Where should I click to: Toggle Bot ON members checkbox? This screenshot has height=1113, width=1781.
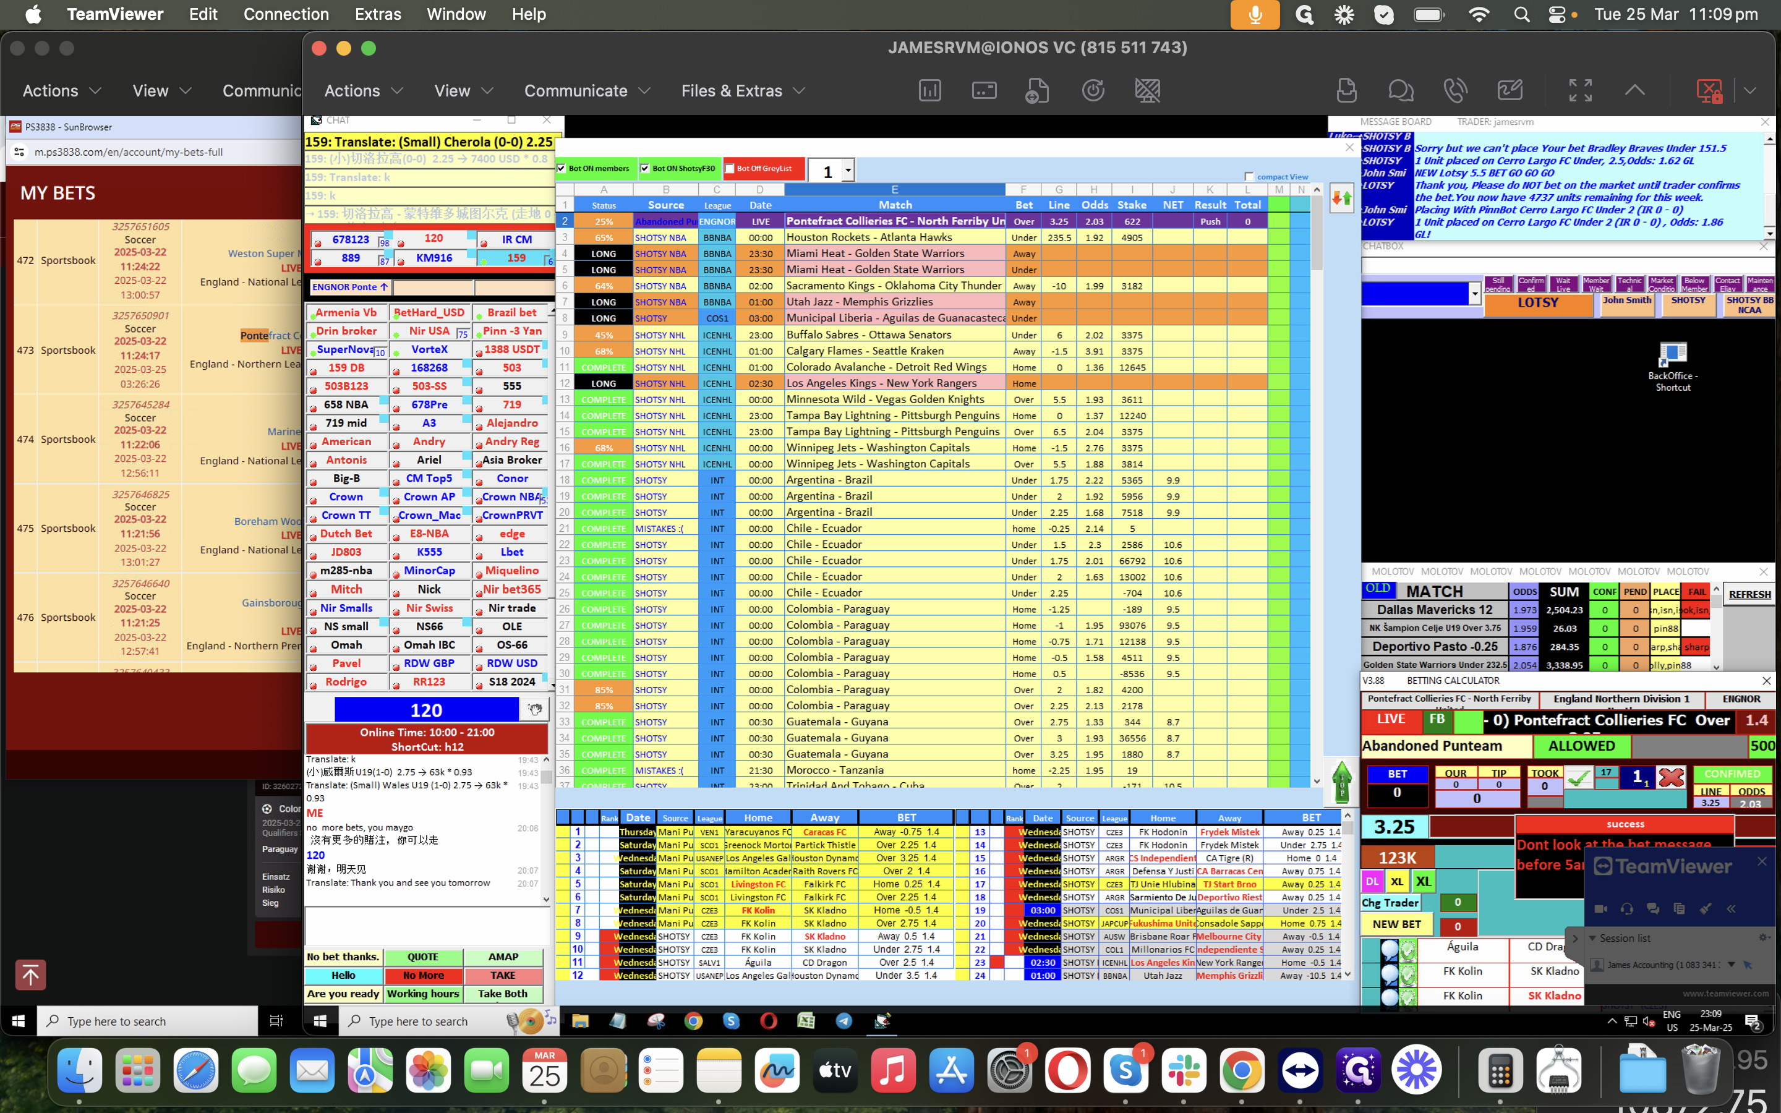coord(562,169)
